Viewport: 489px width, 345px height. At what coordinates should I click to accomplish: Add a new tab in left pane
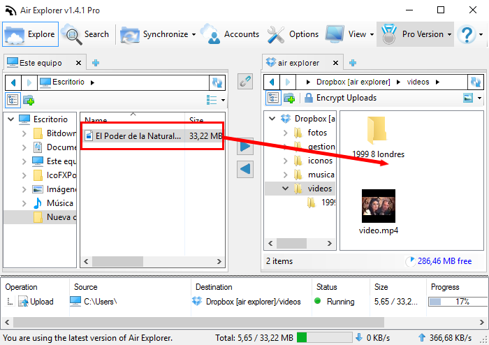96,63
